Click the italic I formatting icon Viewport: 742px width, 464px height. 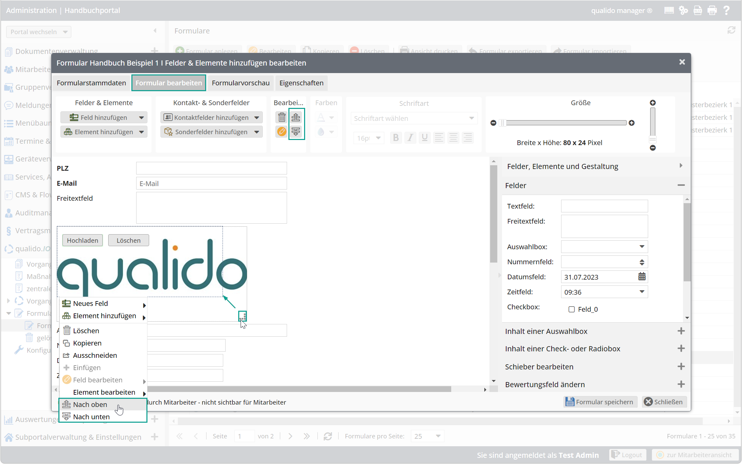(x=410, y=138)
